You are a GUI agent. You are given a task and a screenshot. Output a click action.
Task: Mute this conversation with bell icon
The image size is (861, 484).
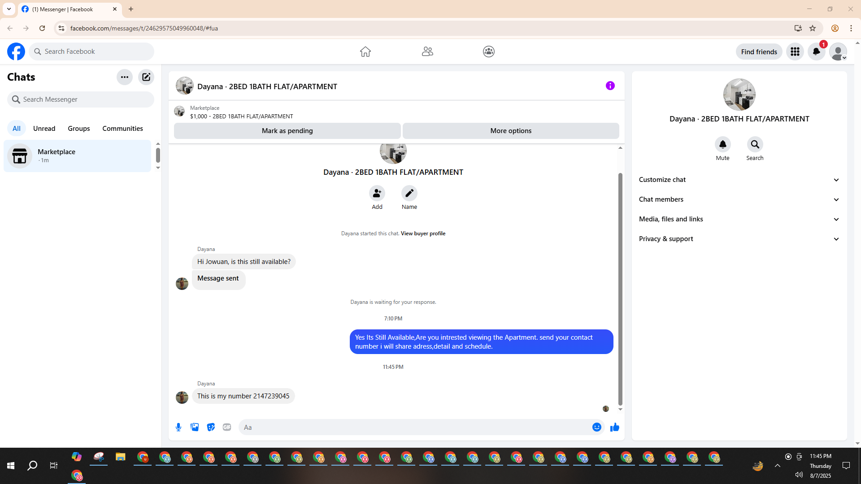[x=722, y=144]
